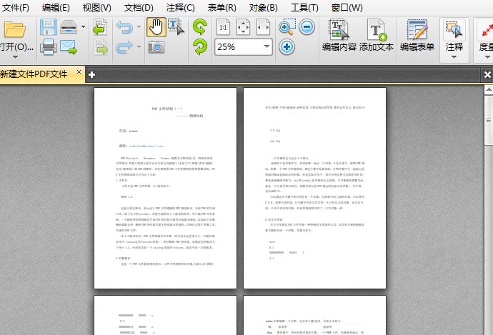Open the 视图(V) menu
Viewport: 493px width, 335px height.
click(x=97, y=8)
